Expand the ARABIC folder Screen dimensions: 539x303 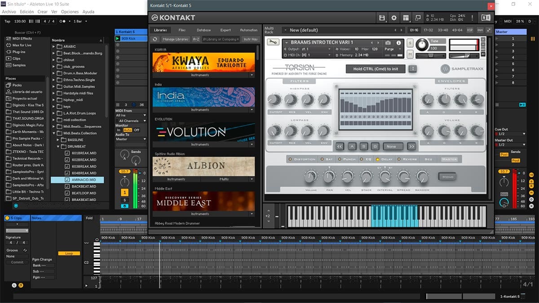coord(54,47)
